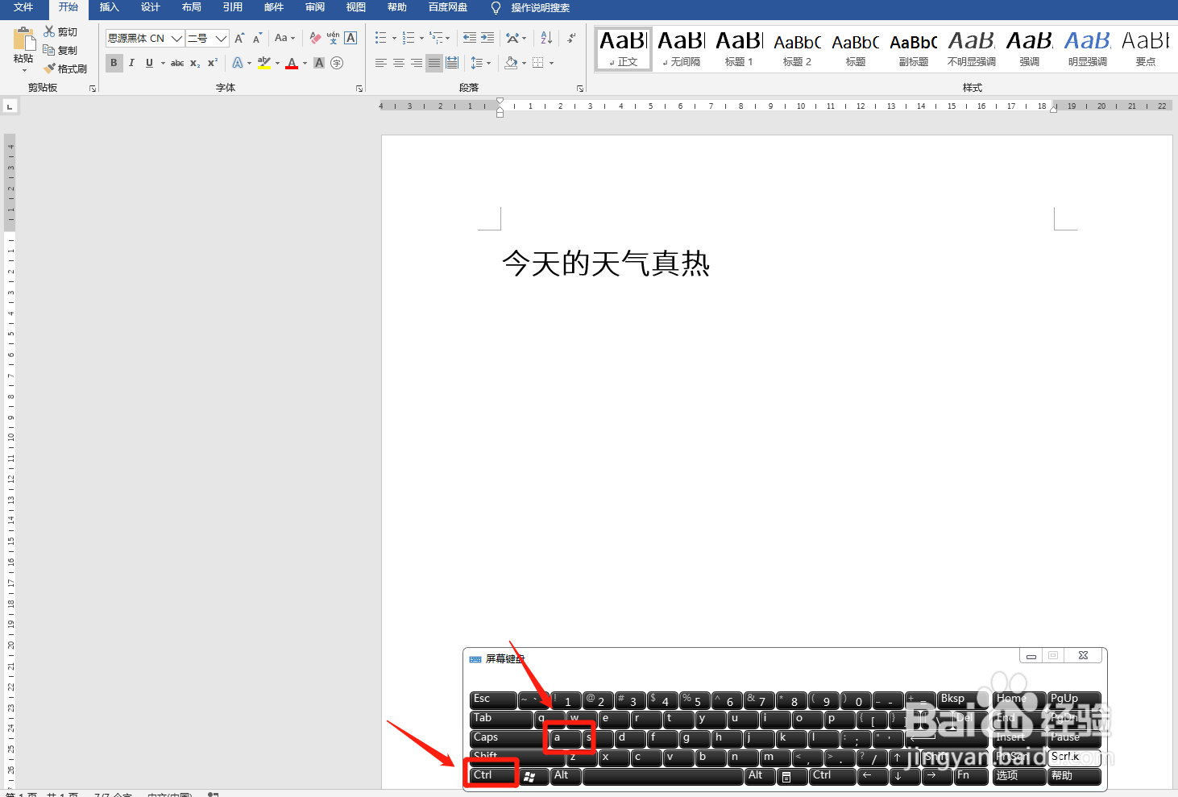Open the font name dropdown

point(176,38)
